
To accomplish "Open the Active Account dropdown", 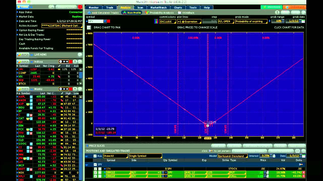I will tap(62, 26).
